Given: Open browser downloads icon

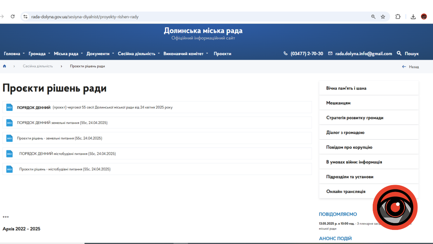Looking at the screenshot, I should click(413, 17).
